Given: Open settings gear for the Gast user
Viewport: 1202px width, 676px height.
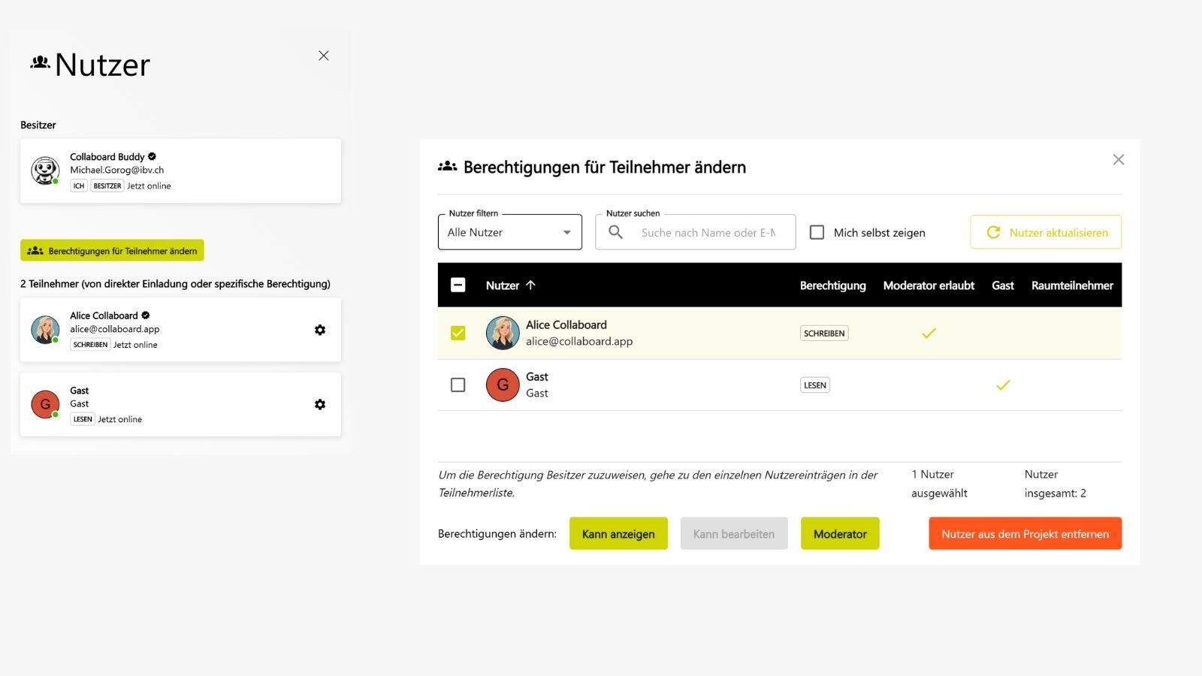Looking at the screenshot, I should click(x=320, y=404).
